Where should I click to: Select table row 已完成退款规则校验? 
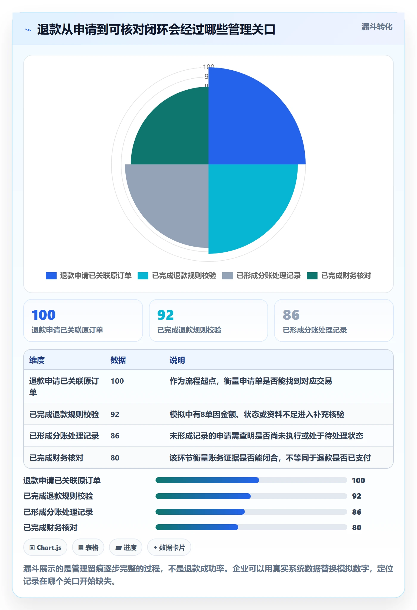coord(208,414)
